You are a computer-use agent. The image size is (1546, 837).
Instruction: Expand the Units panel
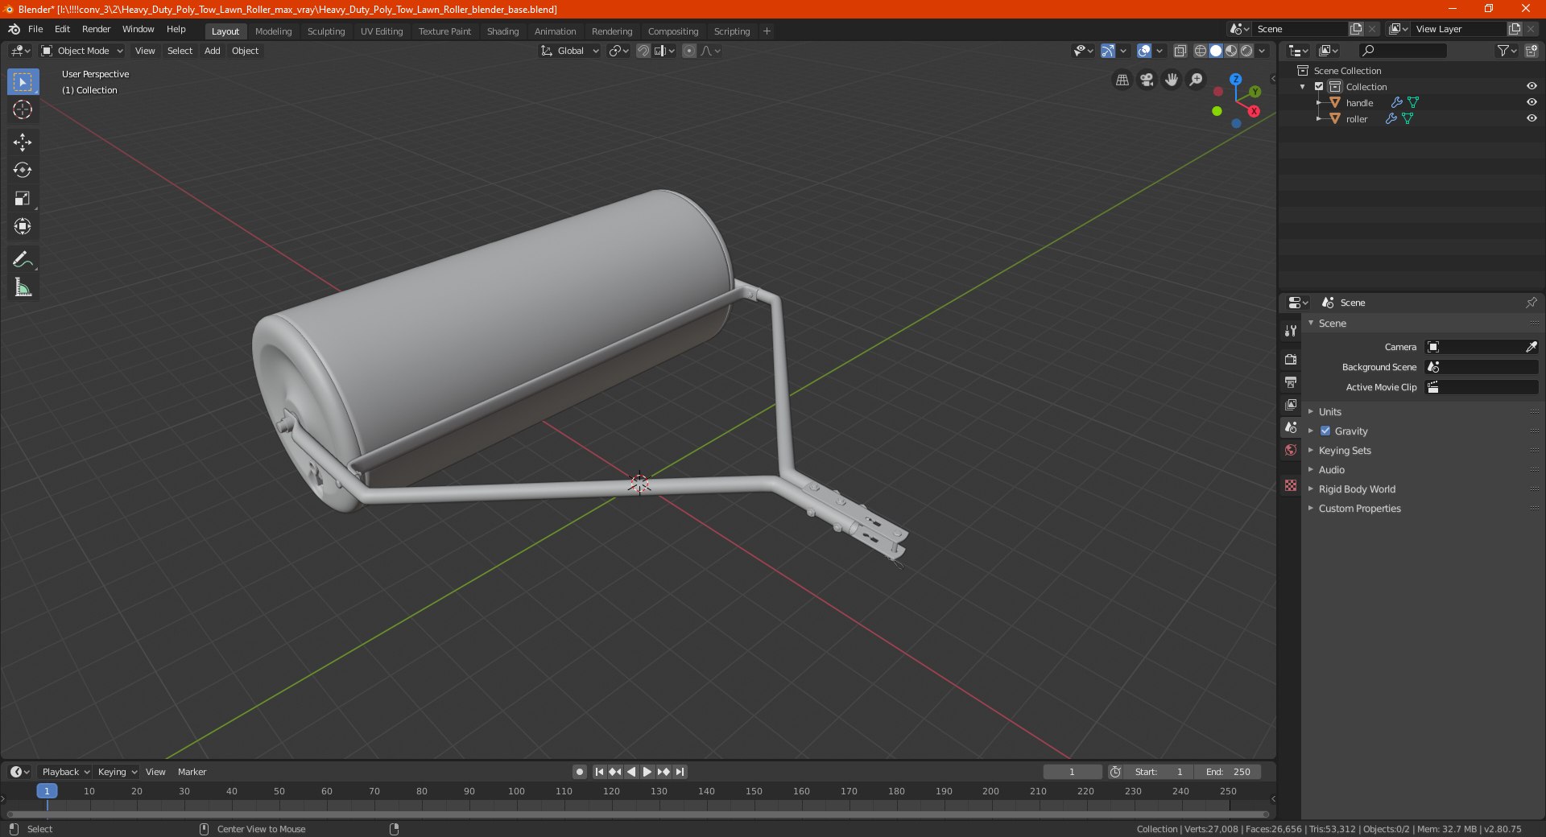tap(1329, 411)
